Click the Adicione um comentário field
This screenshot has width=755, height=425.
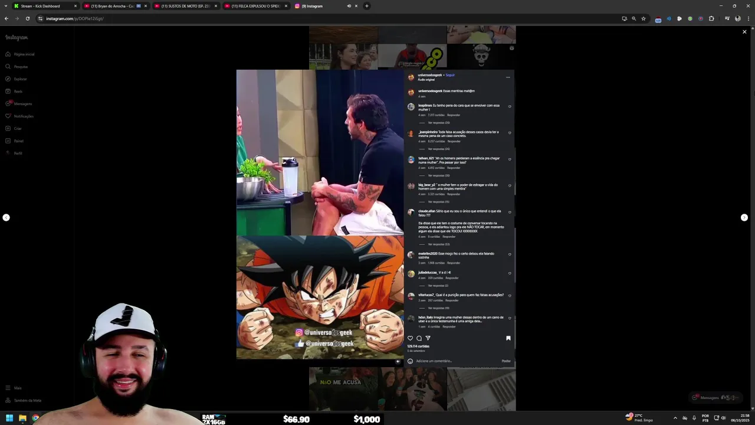(457, 361)
